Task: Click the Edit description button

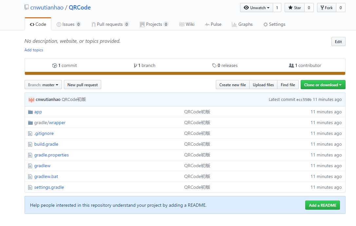Action: point(338,42)
